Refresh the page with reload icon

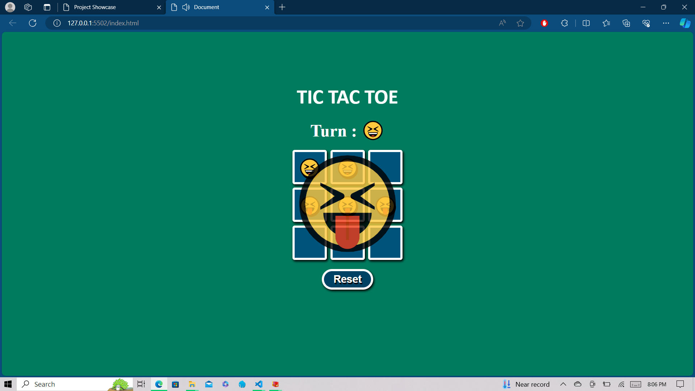tap(33, 23)
